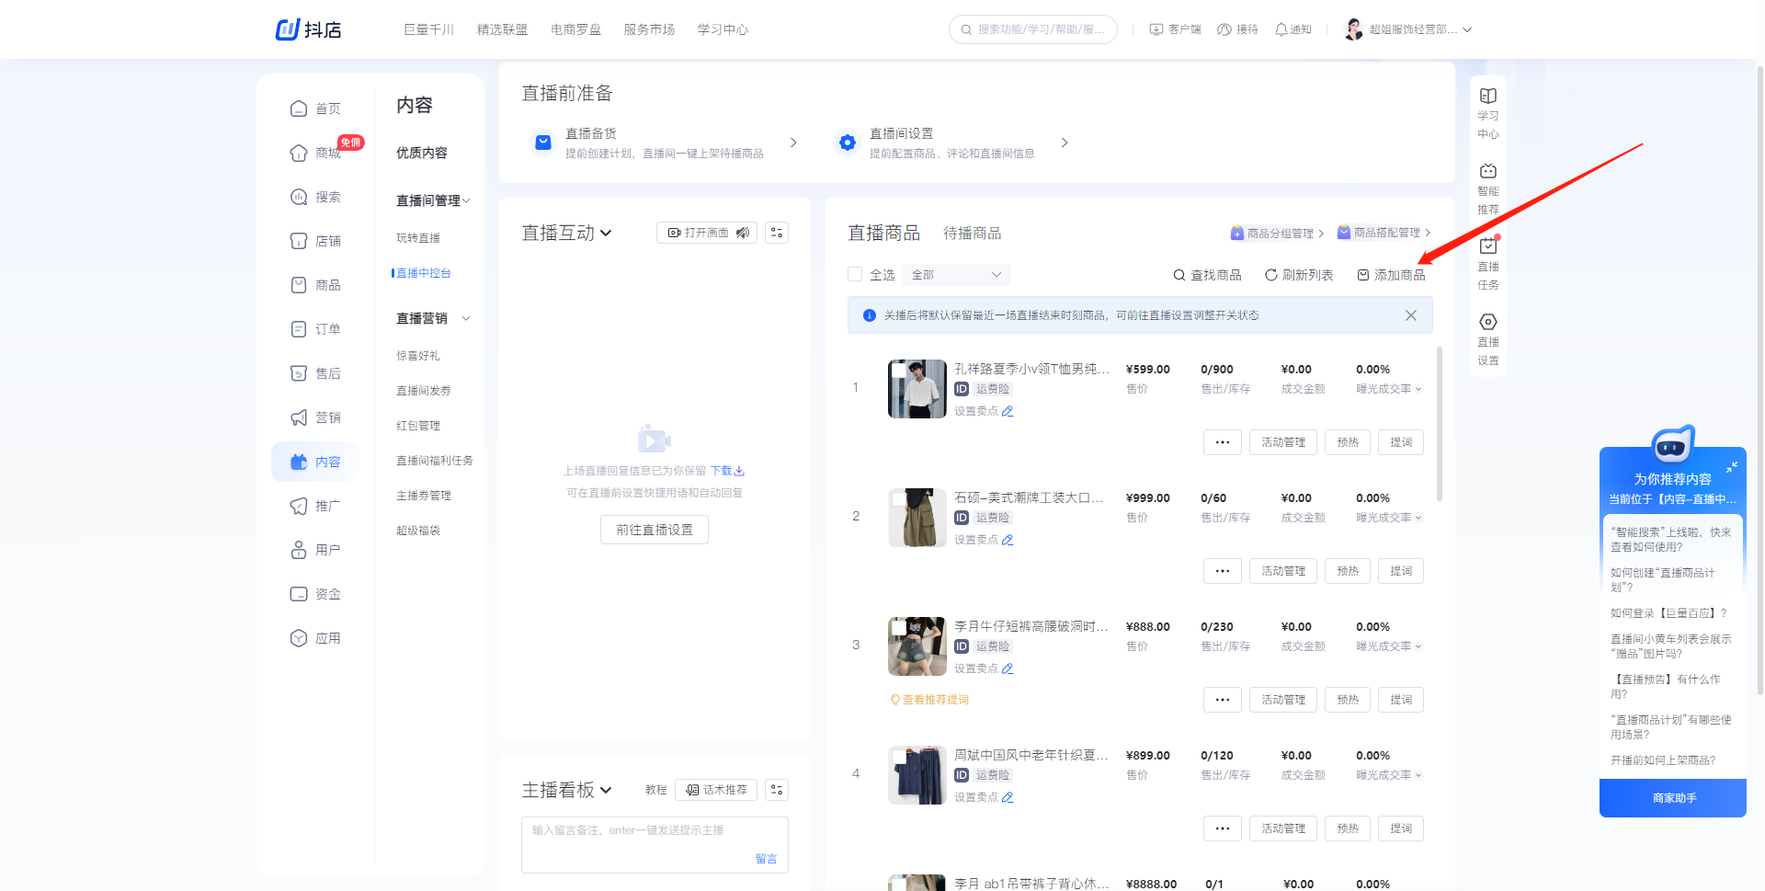Screen dimensions: 1765x891
Task: Click 添加商品 button
Action: (1391, 275)
